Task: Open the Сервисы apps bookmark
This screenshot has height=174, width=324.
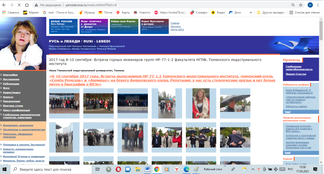Action: click(11, 12)
